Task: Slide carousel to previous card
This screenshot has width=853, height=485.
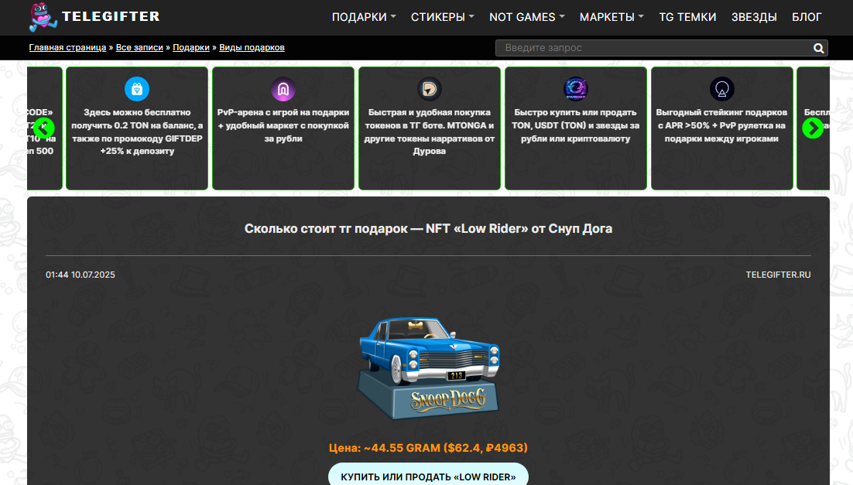Action: (43, 128)
